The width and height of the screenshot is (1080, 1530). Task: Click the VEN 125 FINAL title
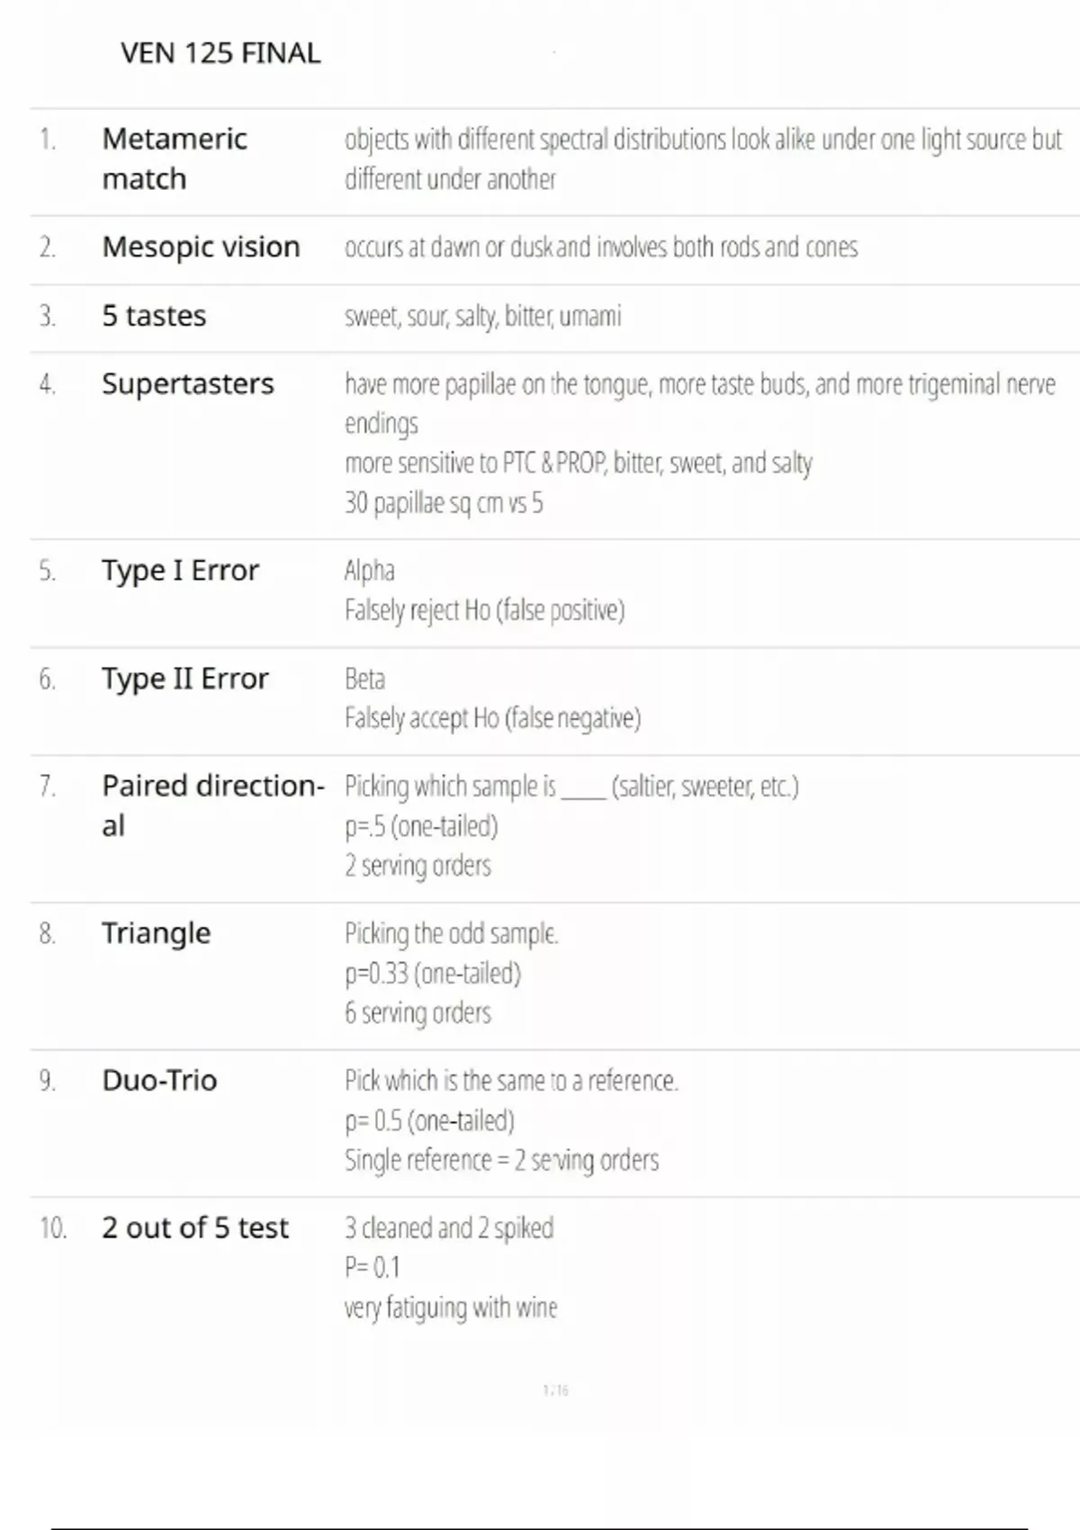coord(220,53)
